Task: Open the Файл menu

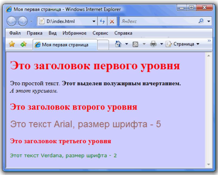Action: click(15, 33)
